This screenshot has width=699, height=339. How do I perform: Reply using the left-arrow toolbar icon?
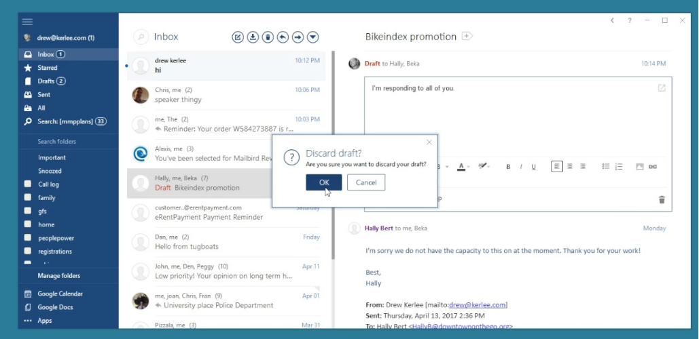click(283, 37)
